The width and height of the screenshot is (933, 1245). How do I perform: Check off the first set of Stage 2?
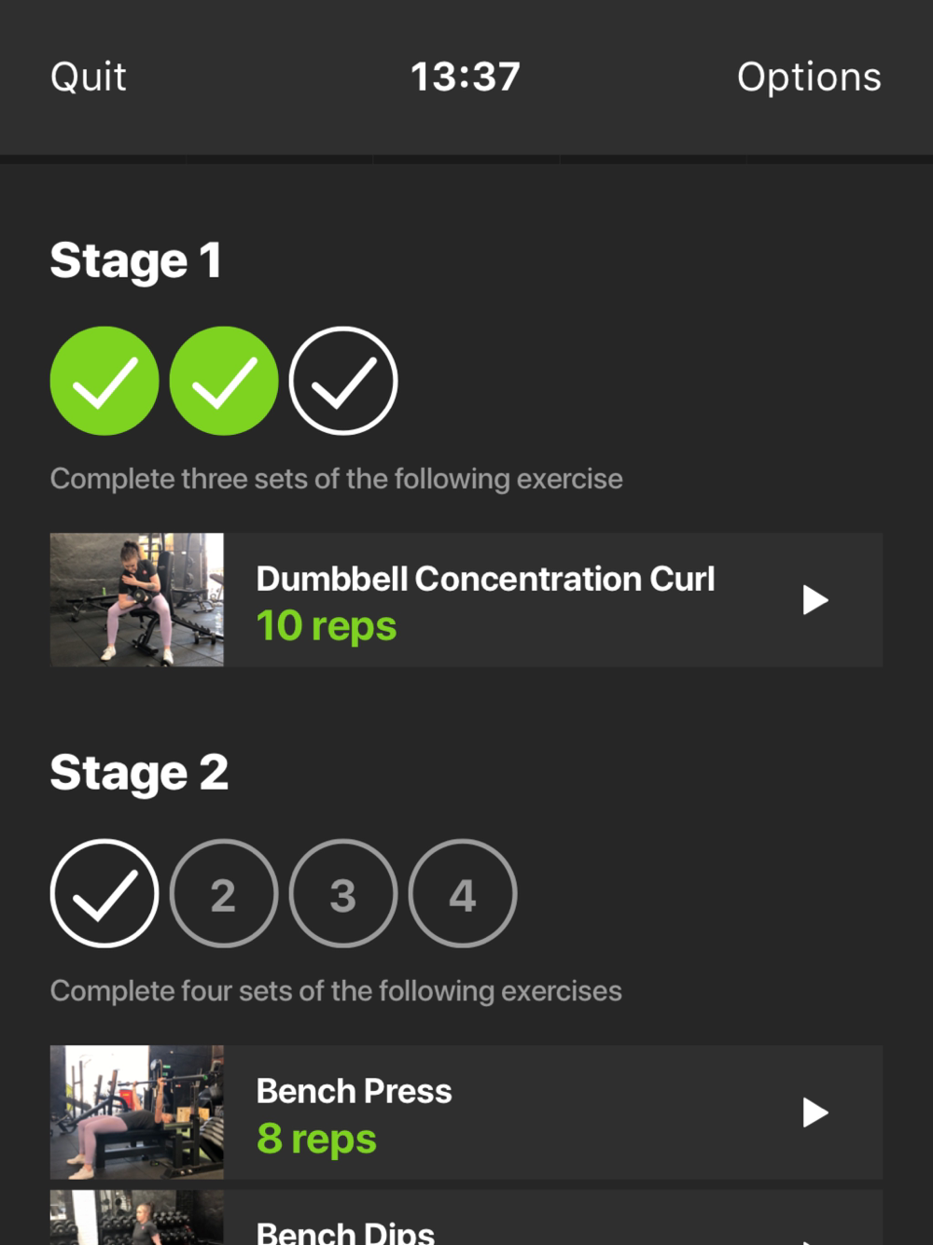point(104,893)
